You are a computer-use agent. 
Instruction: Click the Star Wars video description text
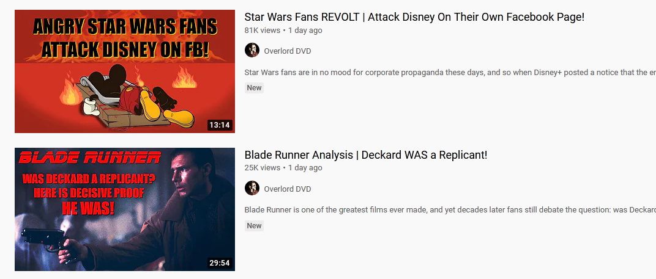[450, 72]
